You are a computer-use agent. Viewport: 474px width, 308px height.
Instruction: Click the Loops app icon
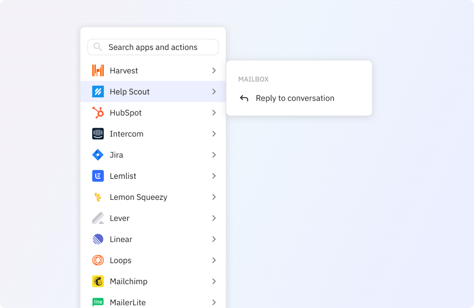coord(98,260)
